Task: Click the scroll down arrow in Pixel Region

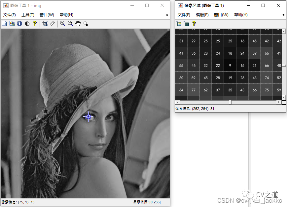Action: (283, 97)
